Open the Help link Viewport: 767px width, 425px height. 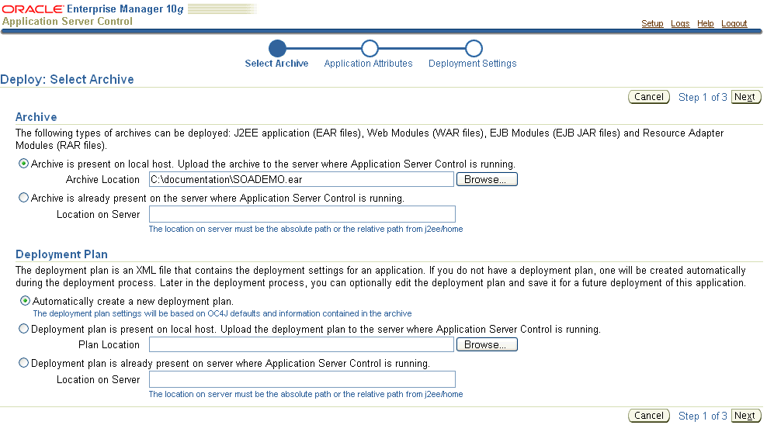(x=706, y=23)
